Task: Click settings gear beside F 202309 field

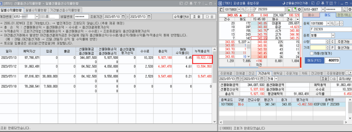Action: tap(299, 9)
